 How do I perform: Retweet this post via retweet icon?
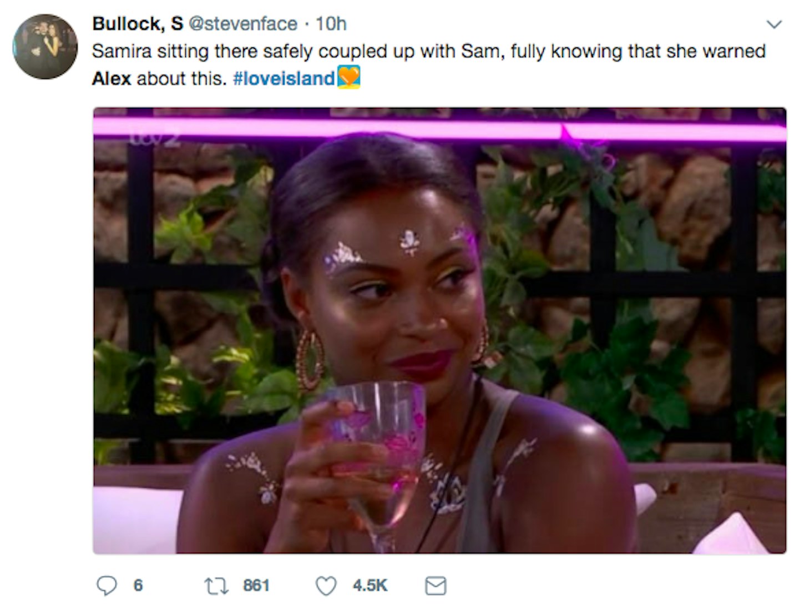[216, 586]
